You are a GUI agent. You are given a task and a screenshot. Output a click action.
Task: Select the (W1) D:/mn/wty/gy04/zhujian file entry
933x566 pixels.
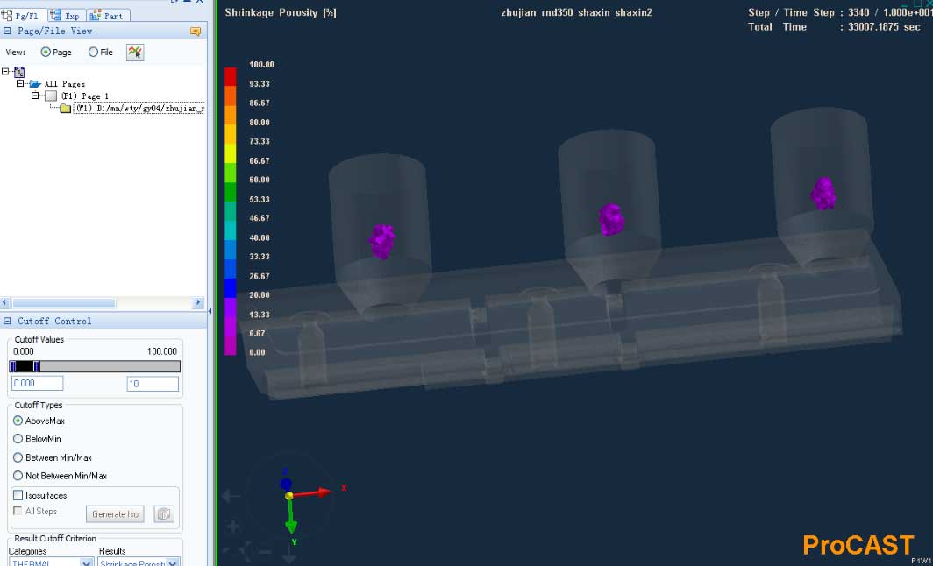click(139, 109)
